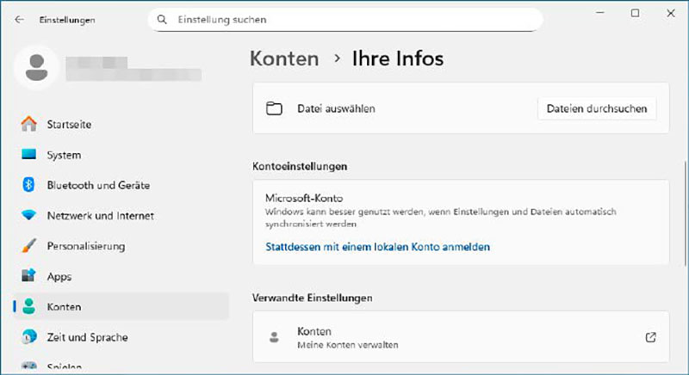The image size is (689, 375).
Task: Click the Einstellung suchen search field
Action: [345, 20]
